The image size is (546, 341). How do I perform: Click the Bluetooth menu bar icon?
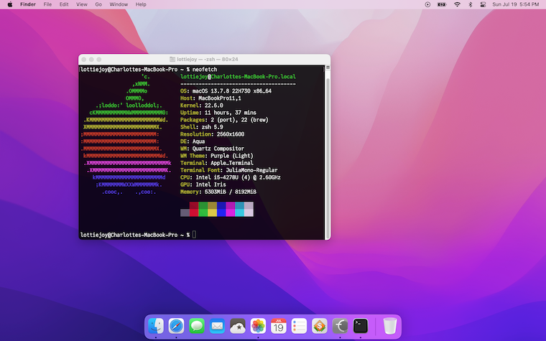471,4
